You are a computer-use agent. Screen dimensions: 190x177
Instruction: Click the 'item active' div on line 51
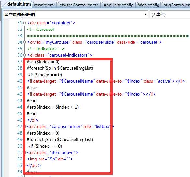click(x=53, y=152)
